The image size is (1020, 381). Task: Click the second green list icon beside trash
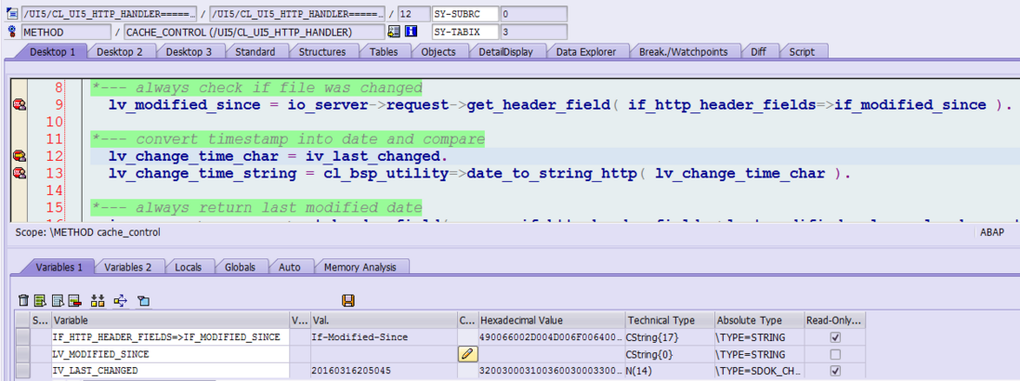[40, 300]
